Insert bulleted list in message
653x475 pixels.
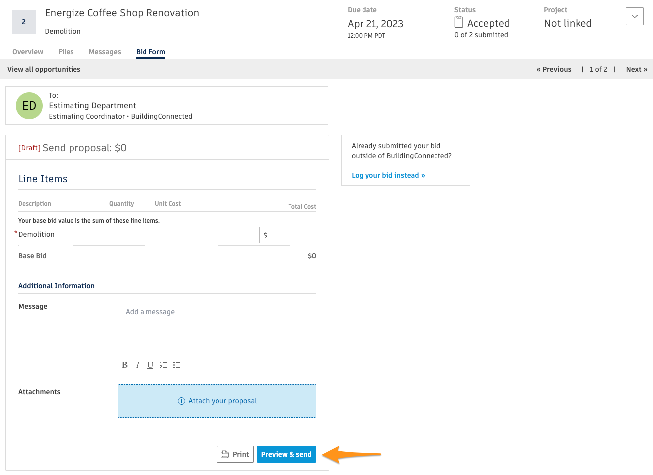click(x=176, y=365)
